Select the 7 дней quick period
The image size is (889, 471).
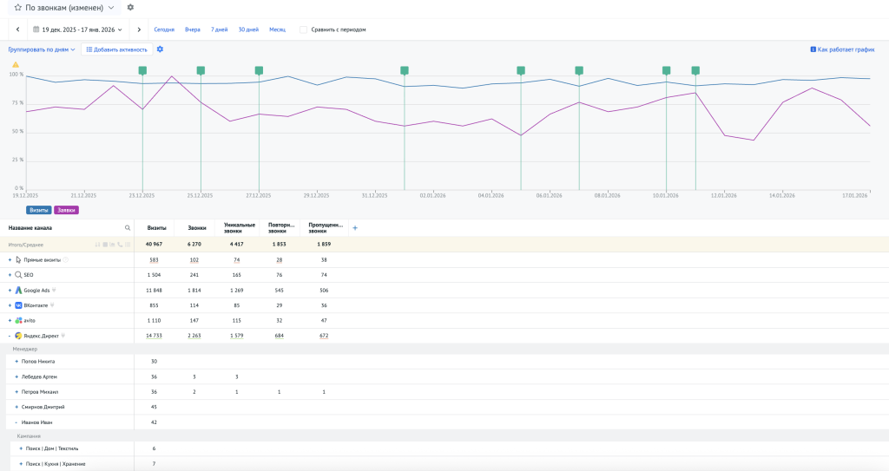[219, 29]
